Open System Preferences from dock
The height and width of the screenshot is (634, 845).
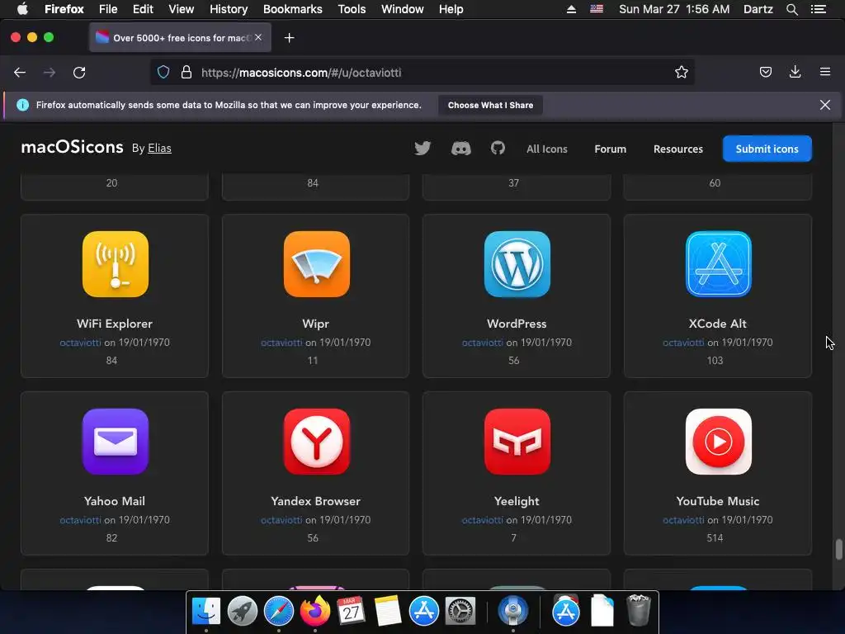460,612
